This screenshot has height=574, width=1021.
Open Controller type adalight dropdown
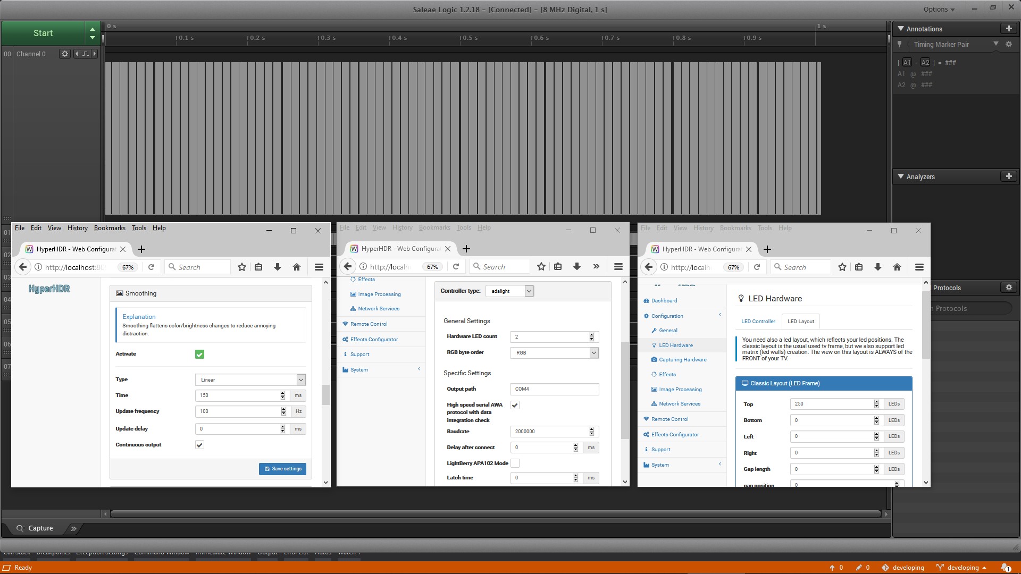coord(509,291)
